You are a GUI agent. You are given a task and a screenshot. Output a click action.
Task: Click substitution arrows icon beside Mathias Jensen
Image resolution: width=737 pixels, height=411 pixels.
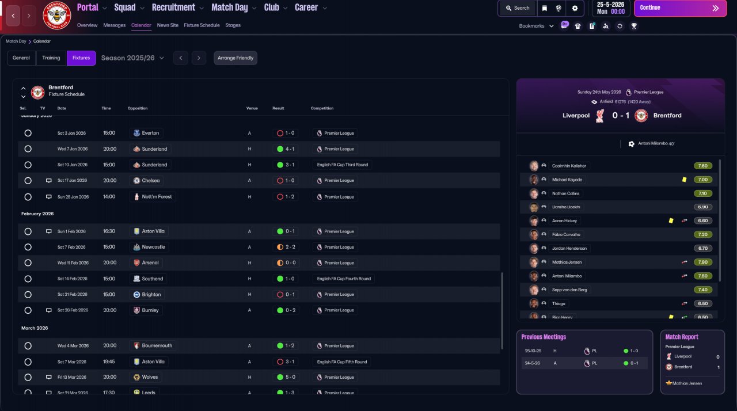[685, 262]
